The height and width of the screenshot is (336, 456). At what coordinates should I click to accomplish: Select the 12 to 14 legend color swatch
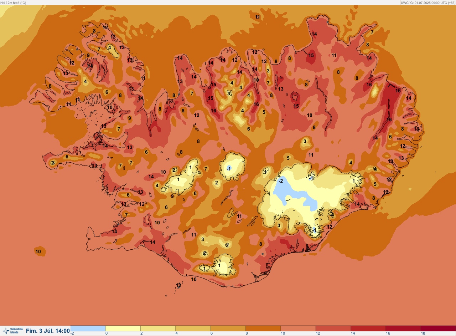(x=333, y=329)
